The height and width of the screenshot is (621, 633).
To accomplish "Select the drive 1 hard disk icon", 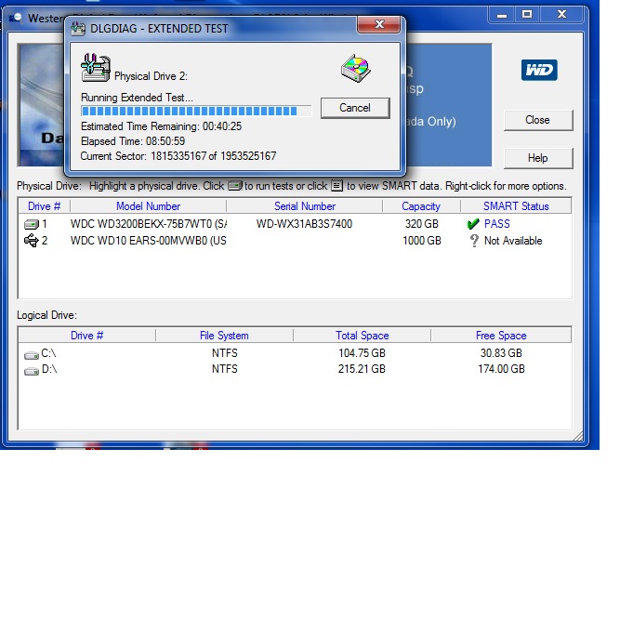I will (32, 224).
